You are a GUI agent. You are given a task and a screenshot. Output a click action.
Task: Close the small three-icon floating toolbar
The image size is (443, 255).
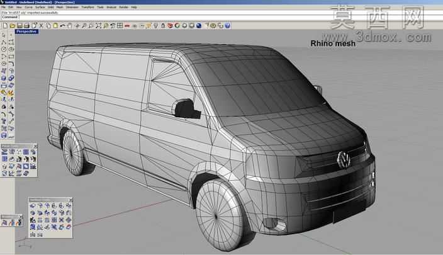21,217
